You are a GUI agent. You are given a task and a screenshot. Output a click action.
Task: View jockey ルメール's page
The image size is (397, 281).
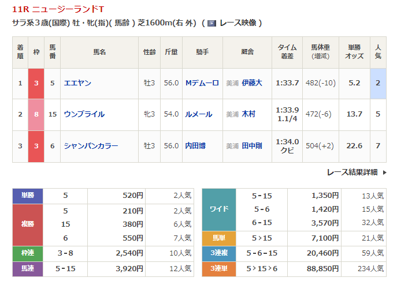point(198,114)
